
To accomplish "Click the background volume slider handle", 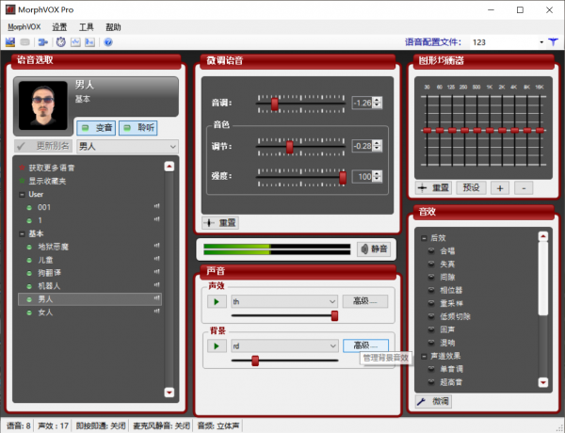I will point(255,361).
